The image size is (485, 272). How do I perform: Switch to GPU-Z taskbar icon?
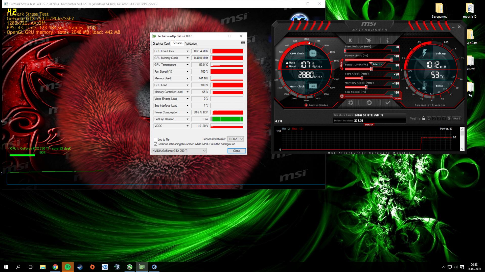coord(142,267)
